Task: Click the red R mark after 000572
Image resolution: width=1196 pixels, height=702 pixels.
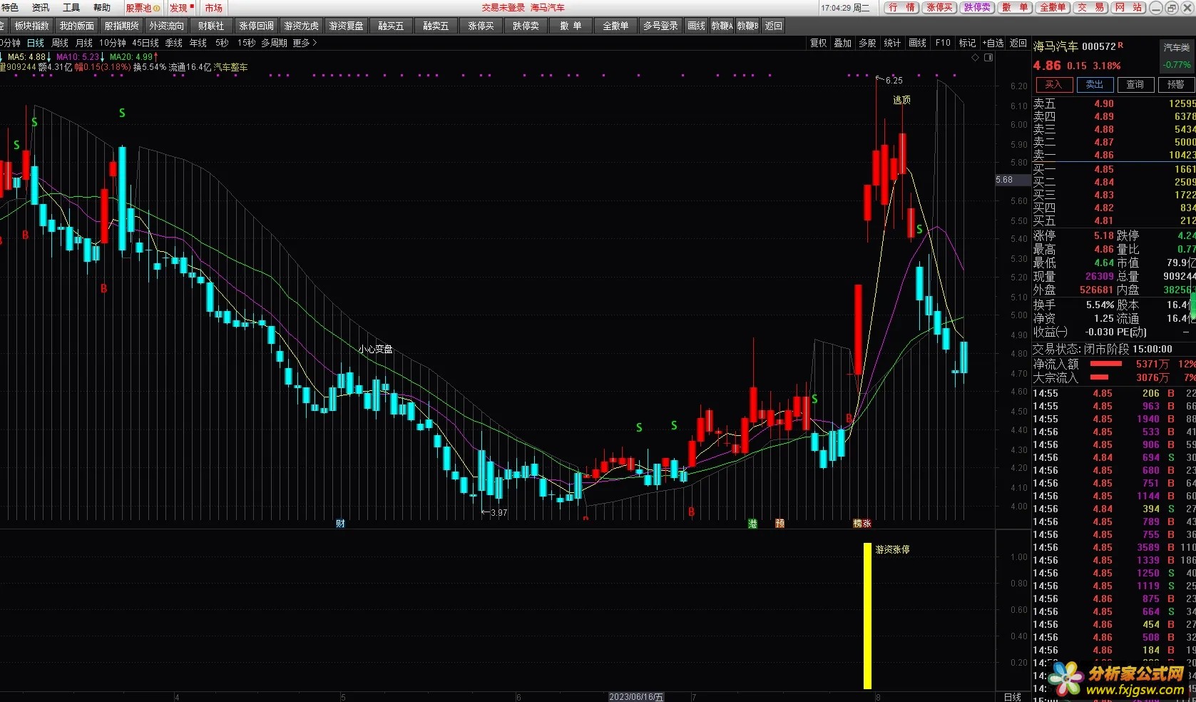Action: point(1120,45)
